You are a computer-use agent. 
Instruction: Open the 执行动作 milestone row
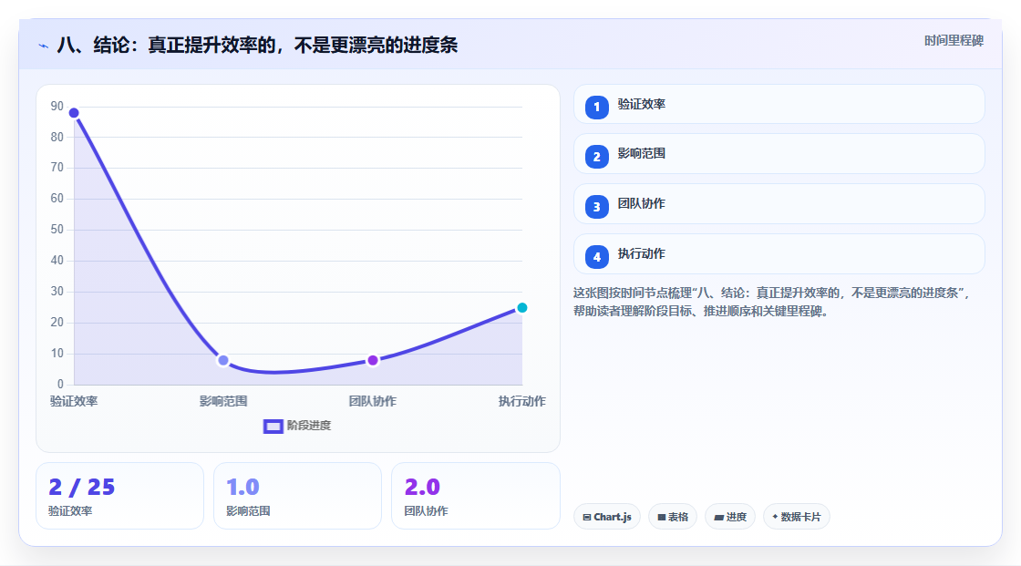tap(779, 254)
